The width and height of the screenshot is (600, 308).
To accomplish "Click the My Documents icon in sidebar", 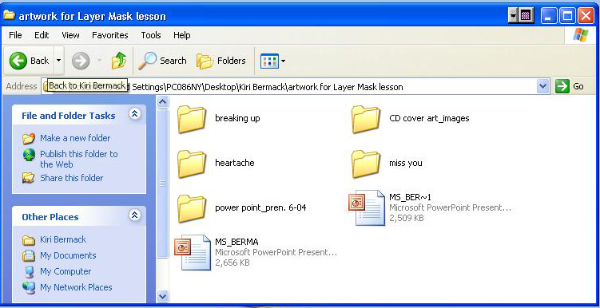I will [x=29, y=255].
